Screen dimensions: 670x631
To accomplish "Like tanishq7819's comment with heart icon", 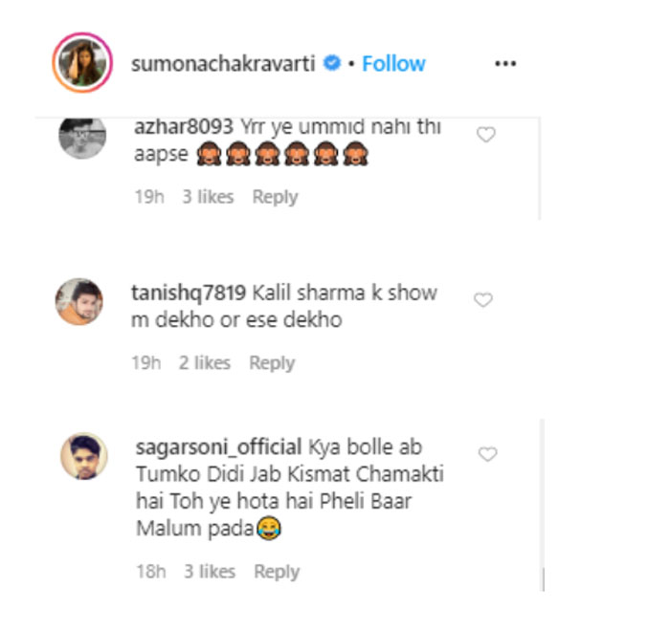I will pyautogui.click(x=483, y=299).
